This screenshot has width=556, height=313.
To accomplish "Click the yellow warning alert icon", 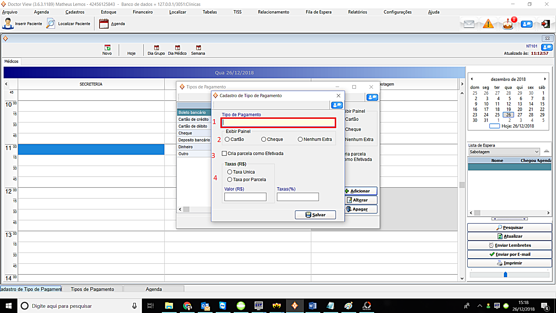I will 488,24.
